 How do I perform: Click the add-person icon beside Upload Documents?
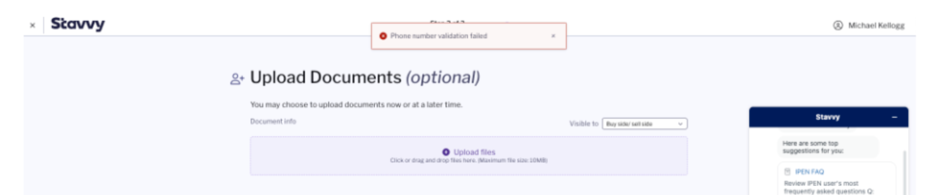237,79
